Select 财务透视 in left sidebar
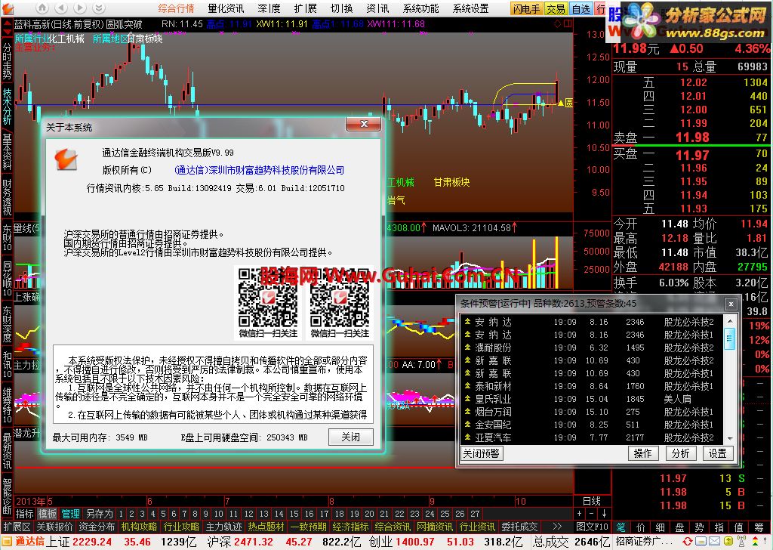This screenshot has height=550, width=773. click(7, 197)
